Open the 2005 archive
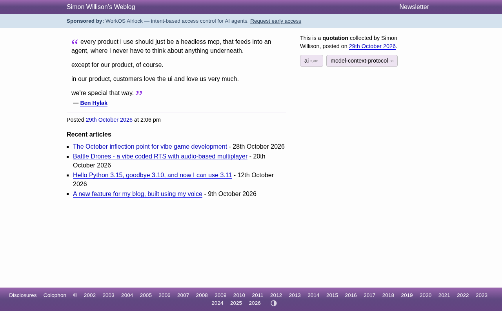This screenshot has height=313, width=502. pyautogui.click(x=146, y=295)
